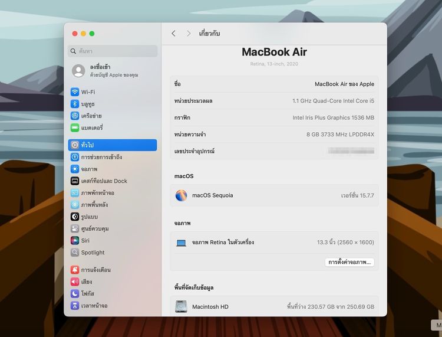Image resolution: width=442 pixels, height=337 pixels.
Task: Select the ศูนย์ควบคุม sidebar label
Action: point(95,228)
